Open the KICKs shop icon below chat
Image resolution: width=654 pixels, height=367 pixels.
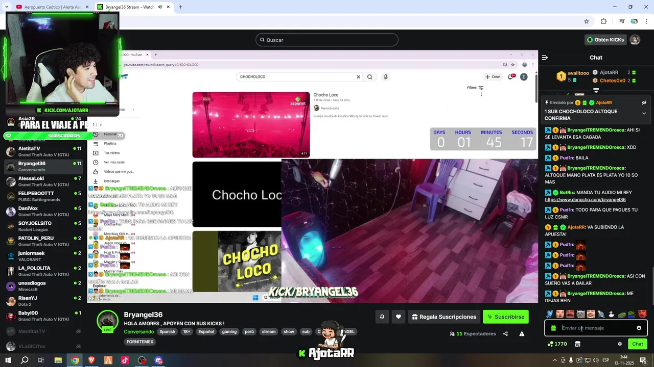point(577,344)
